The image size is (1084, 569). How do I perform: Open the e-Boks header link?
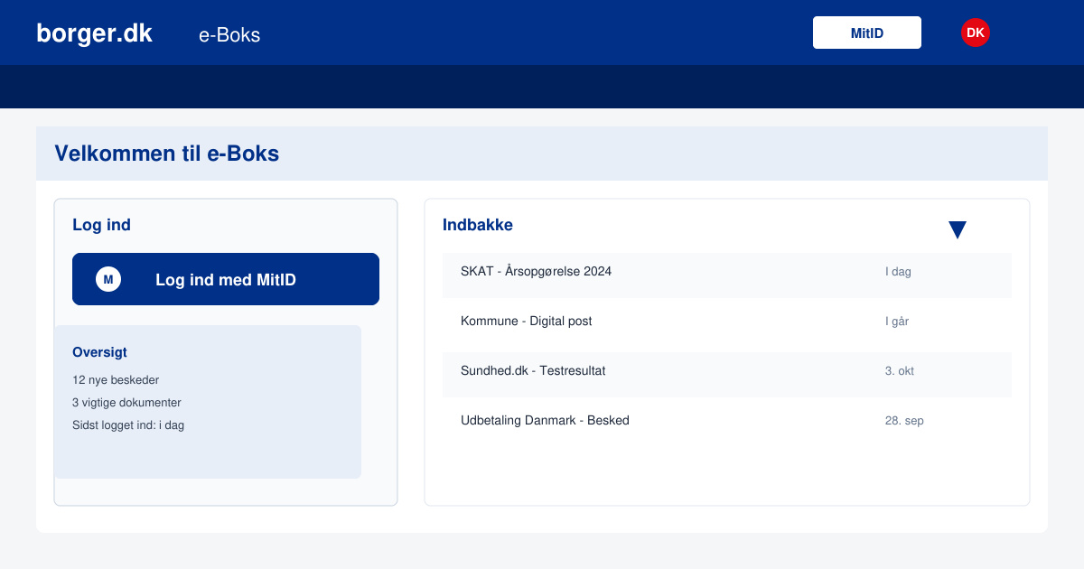pyautogui.click(x=229, y=34)
